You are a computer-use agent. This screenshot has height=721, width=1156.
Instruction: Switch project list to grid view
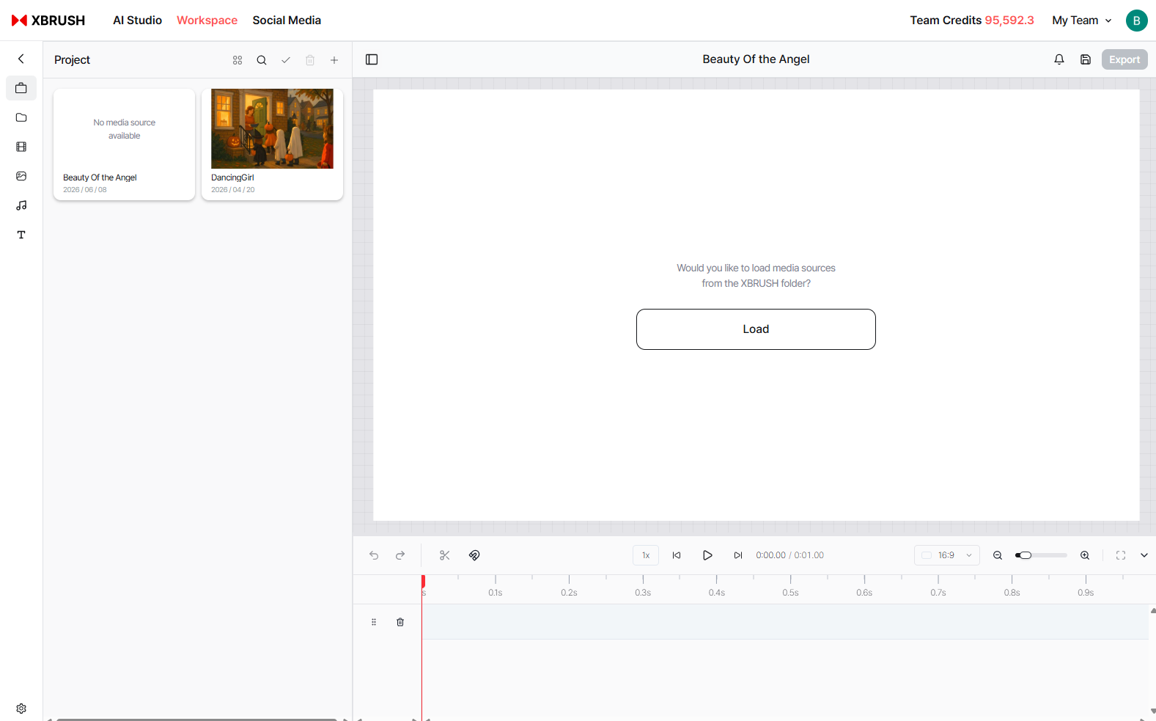pyautogui.click(x=238, y=60)
